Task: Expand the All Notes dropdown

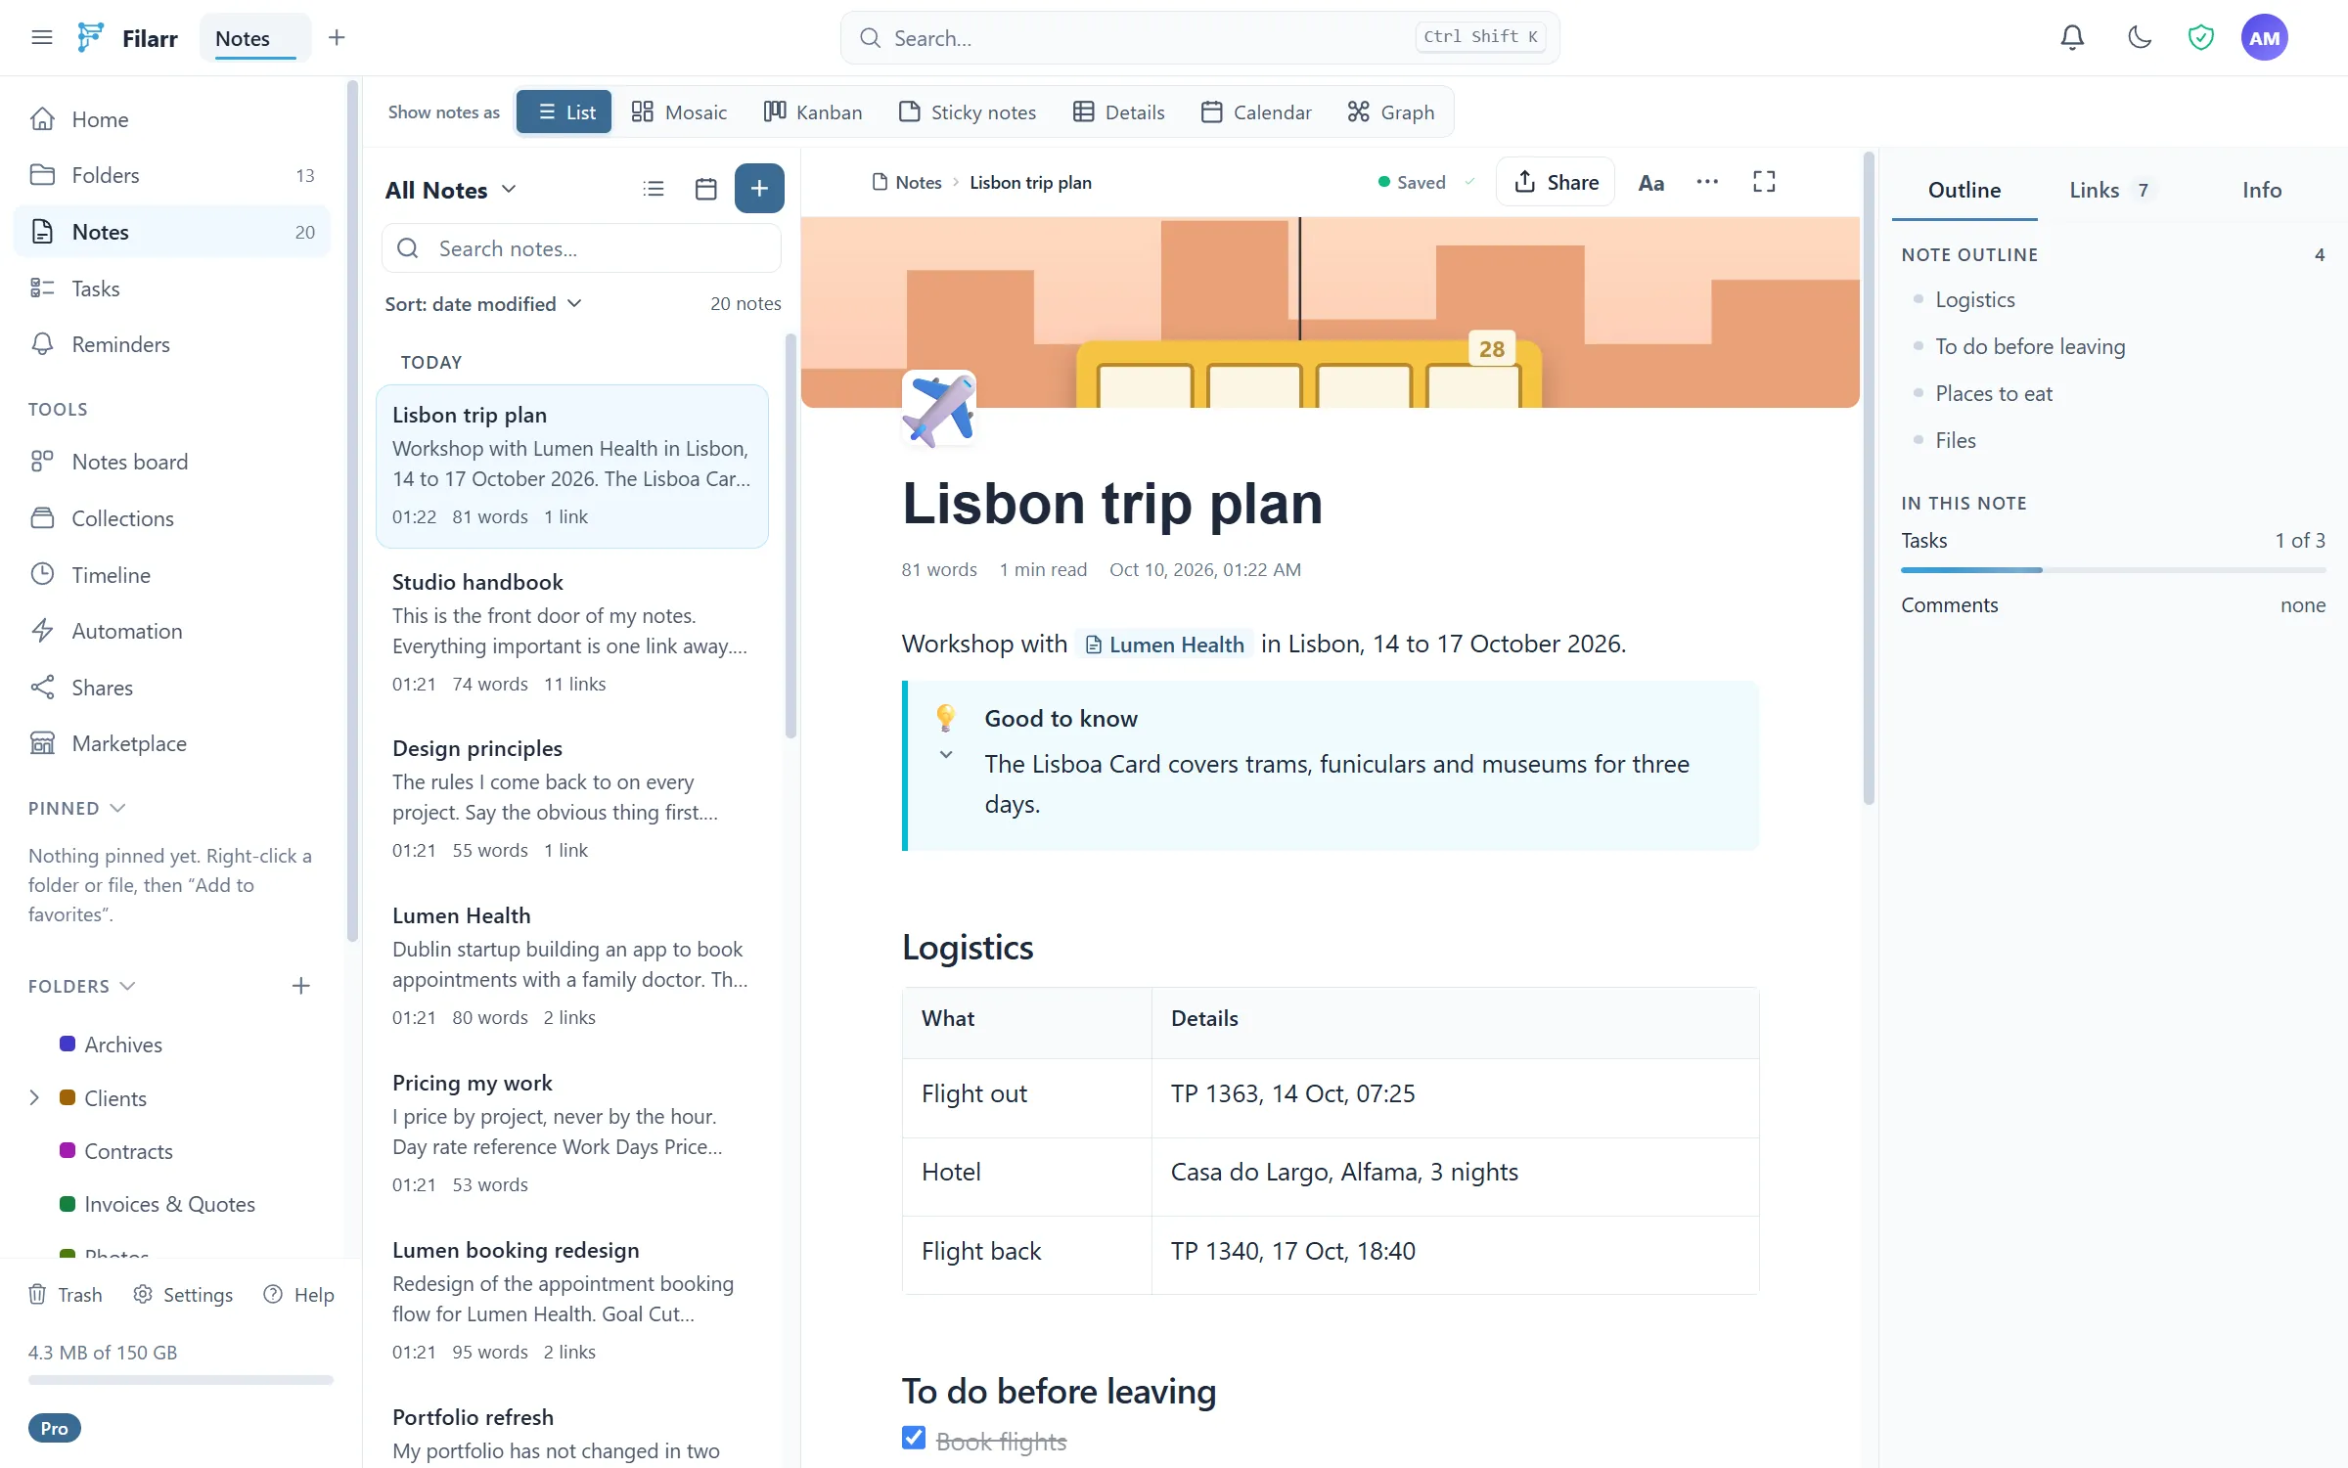Action: click(451, 190)
